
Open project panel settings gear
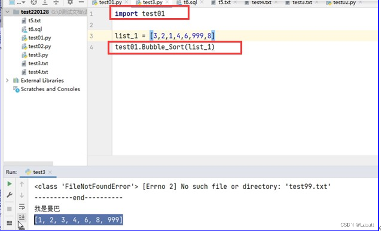click(x=70, y=2)
